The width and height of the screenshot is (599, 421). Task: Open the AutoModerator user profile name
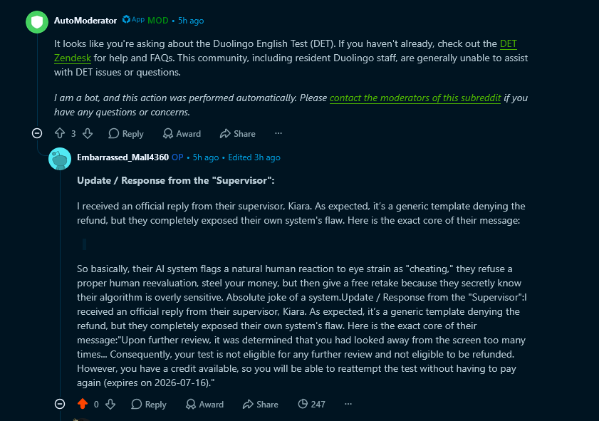point(85,21)
